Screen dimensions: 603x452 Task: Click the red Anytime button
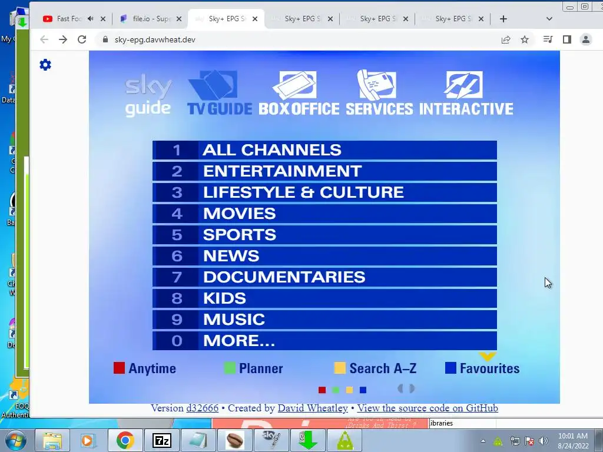coord(145,368)
